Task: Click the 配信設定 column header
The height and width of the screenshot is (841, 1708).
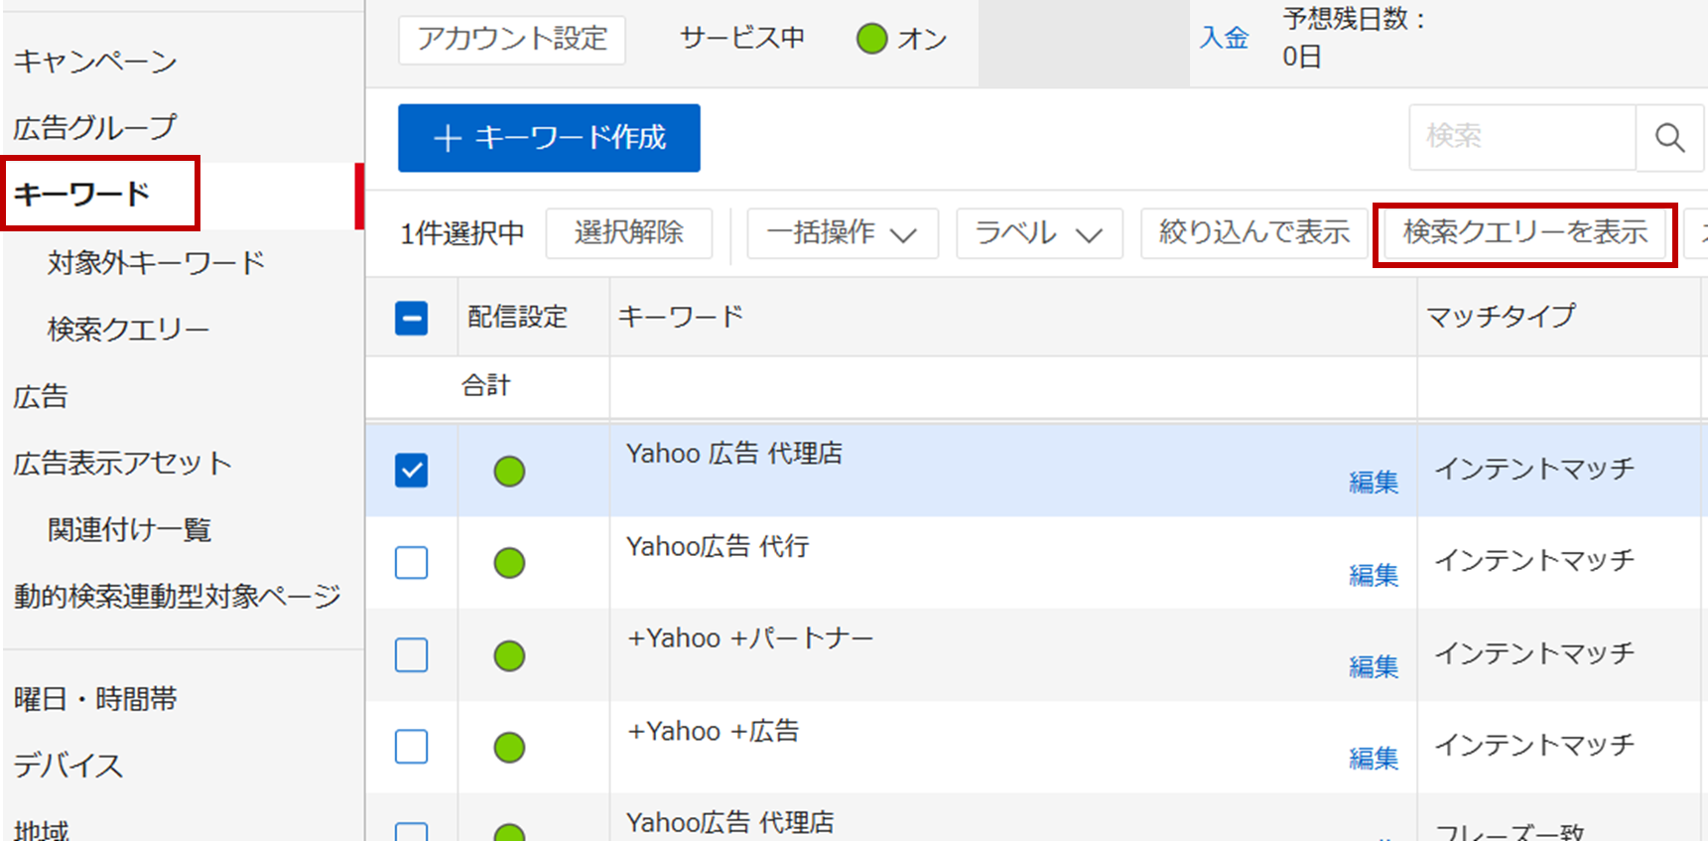Action: pyautogui.click(x=517, y=317)
